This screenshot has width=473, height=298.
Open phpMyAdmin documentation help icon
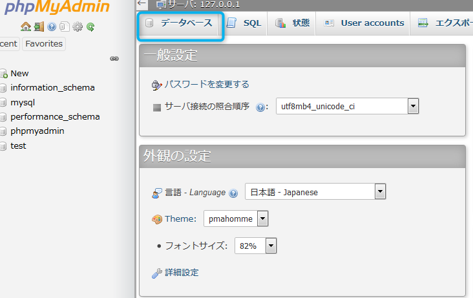[x=52, y=27]
